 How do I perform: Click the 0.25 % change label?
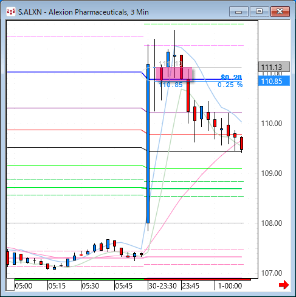[230, 85]
